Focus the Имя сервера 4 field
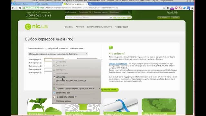The width and height of the screenshot is (206, 116). click(x=48, y=69)
